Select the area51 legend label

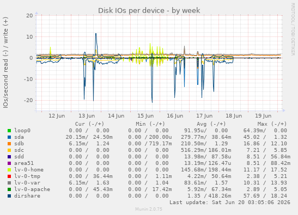[24, 163]
